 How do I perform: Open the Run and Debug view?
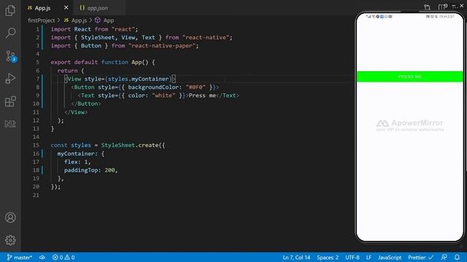tap(10, 79)
